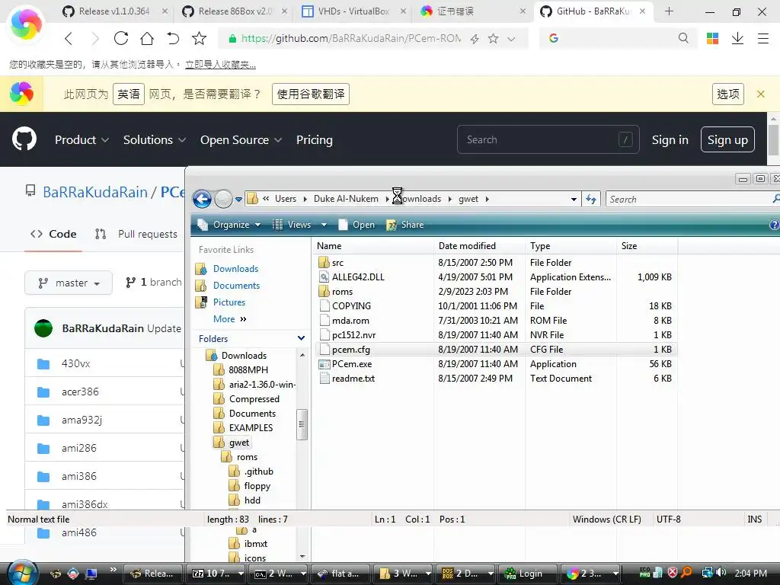Click the Explorer refresh button

click(x=590, y=199)
